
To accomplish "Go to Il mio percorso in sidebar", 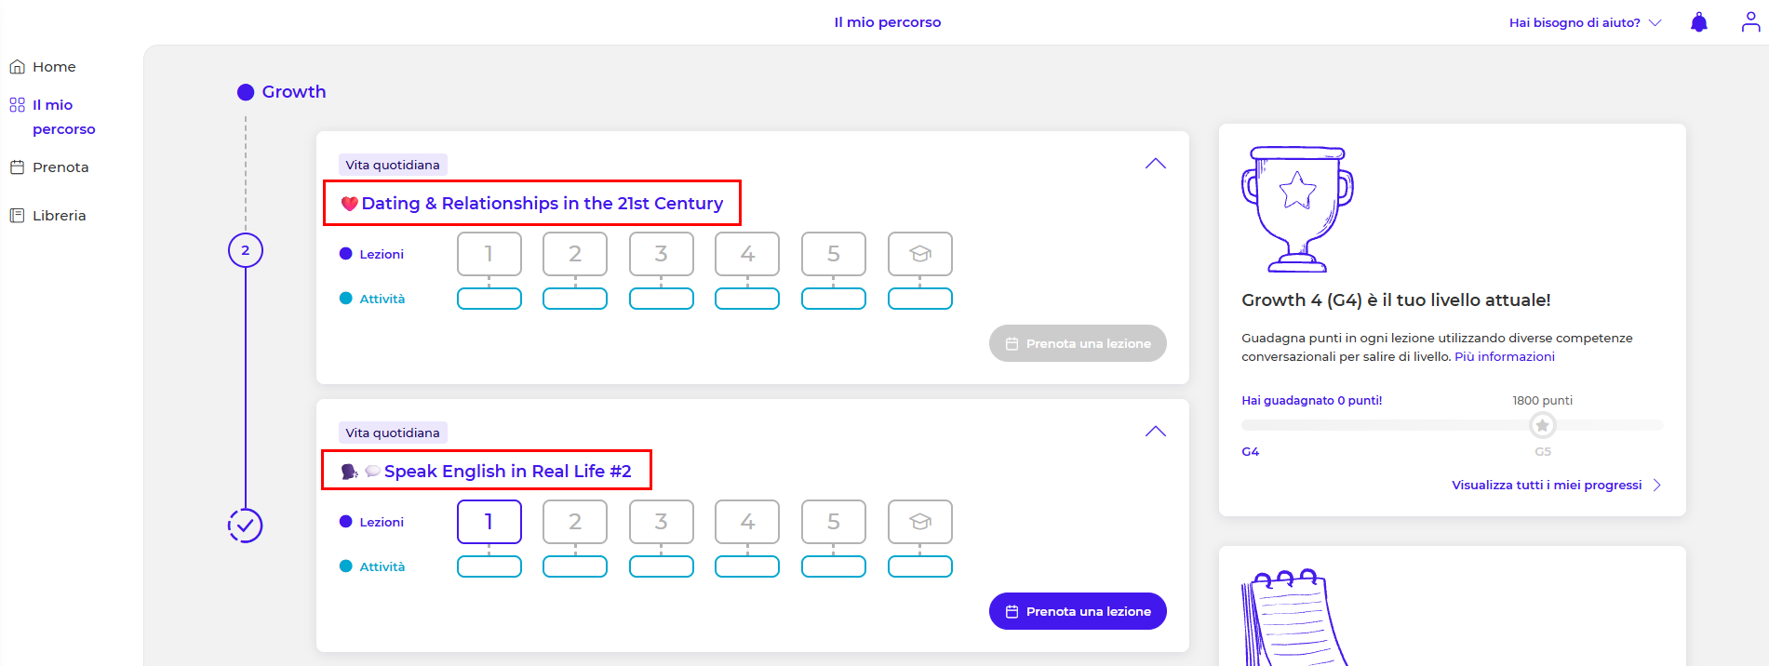I will point(63,117).
